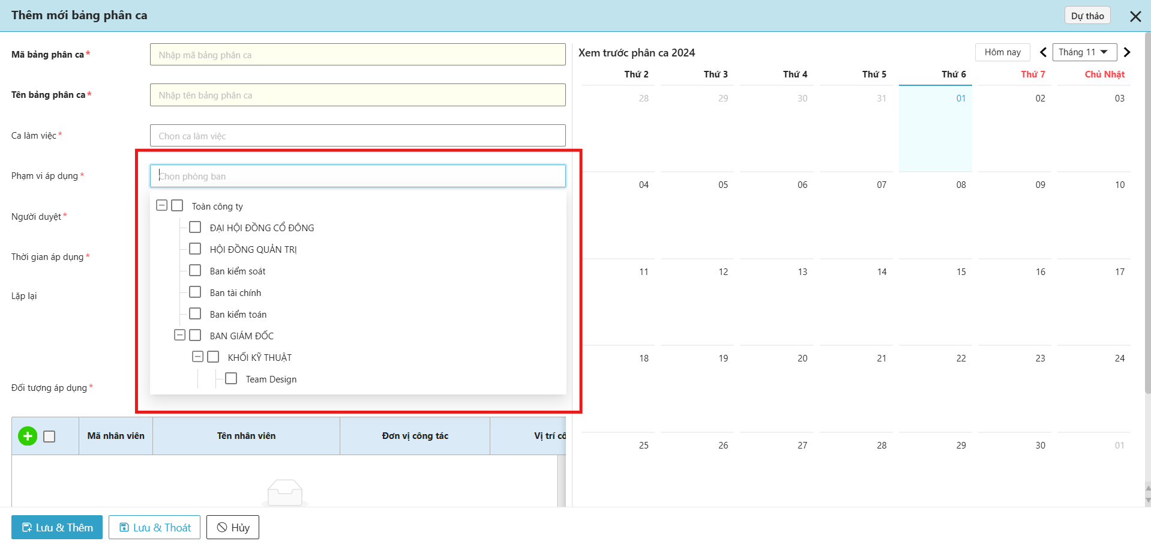This screenshot has height=544, width=1151.
Task: Select the Team Design checkbox
Action: tap(231, 379)
